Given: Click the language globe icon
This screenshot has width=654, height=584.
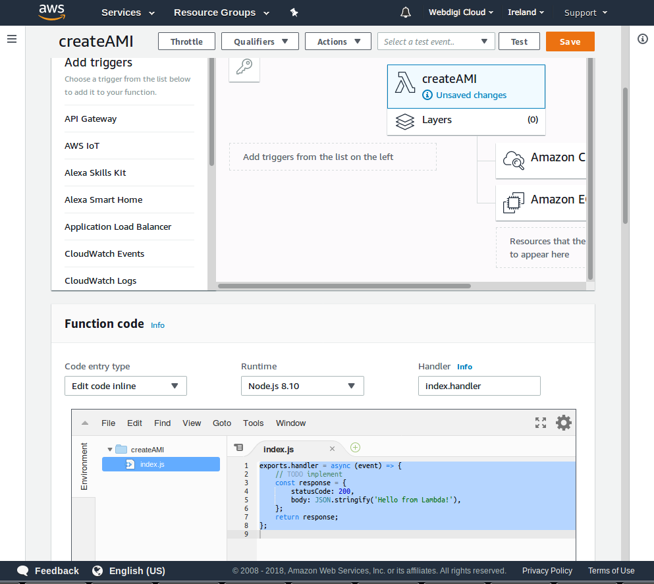Looking at the screenshot, I should pos(97,571).
